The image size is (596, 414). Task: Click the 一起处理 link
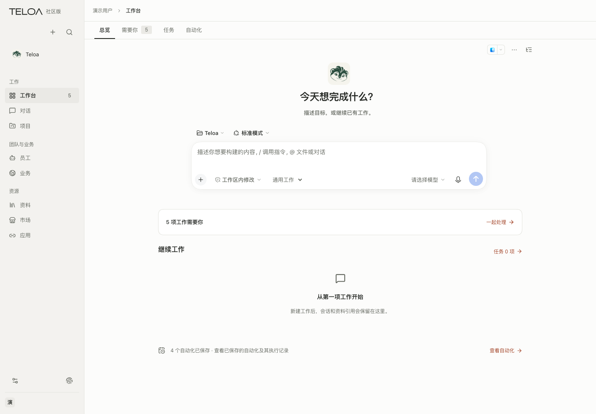click(500, 222)
